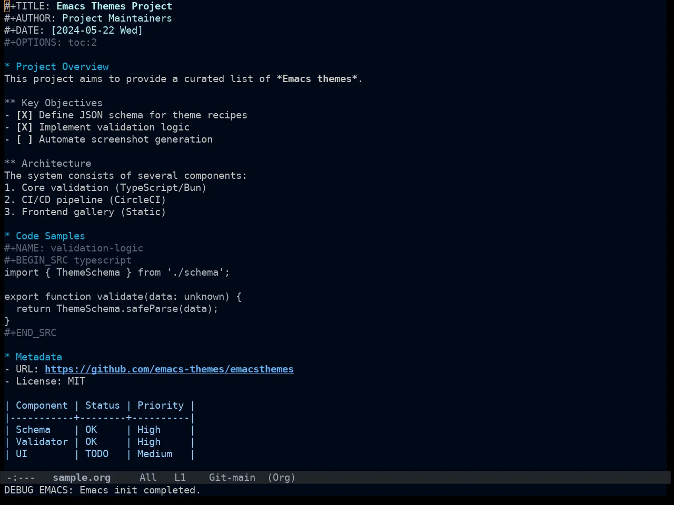Toggle checkbox for Implement validation logic
Screen dimensions: 674x505
(x=24, y=127)
